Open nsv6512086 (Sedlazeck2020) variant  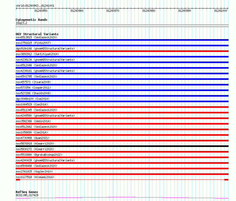click(x=37, y=65)
